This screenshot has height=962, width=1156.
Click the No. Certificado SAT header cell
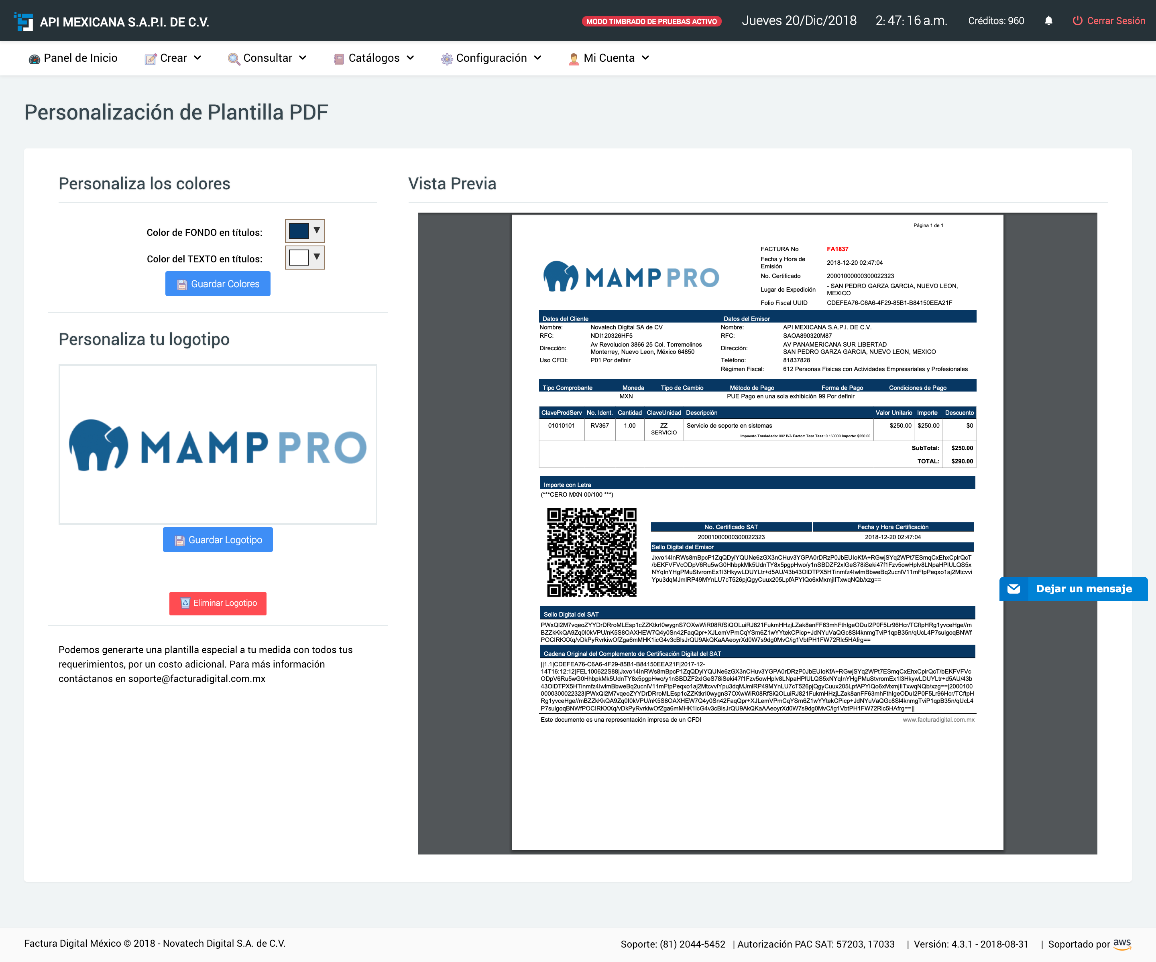(x=731, y=527)
